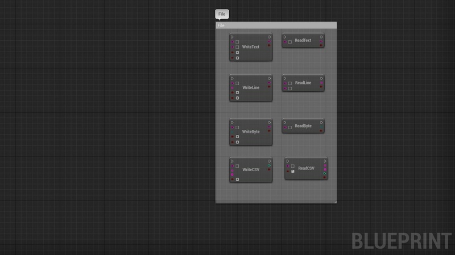Click the green output pin on WriteCSV
Viewport: 455px width, 255px height.
tap(269, 165)
